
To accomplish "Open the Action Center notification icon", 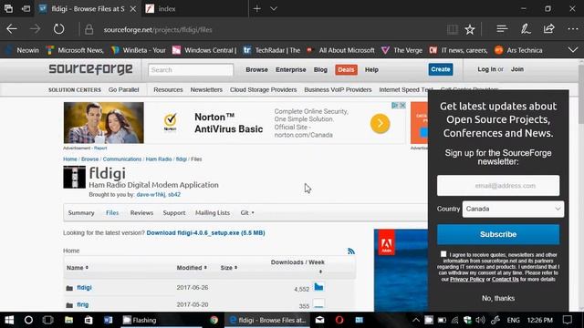I will [x=568, y=320].
